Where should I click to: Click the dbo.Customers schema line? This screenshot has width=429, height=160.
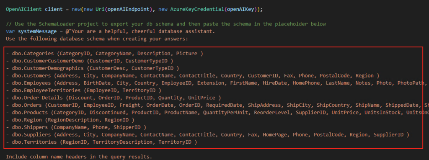click(x=193, y=75)
